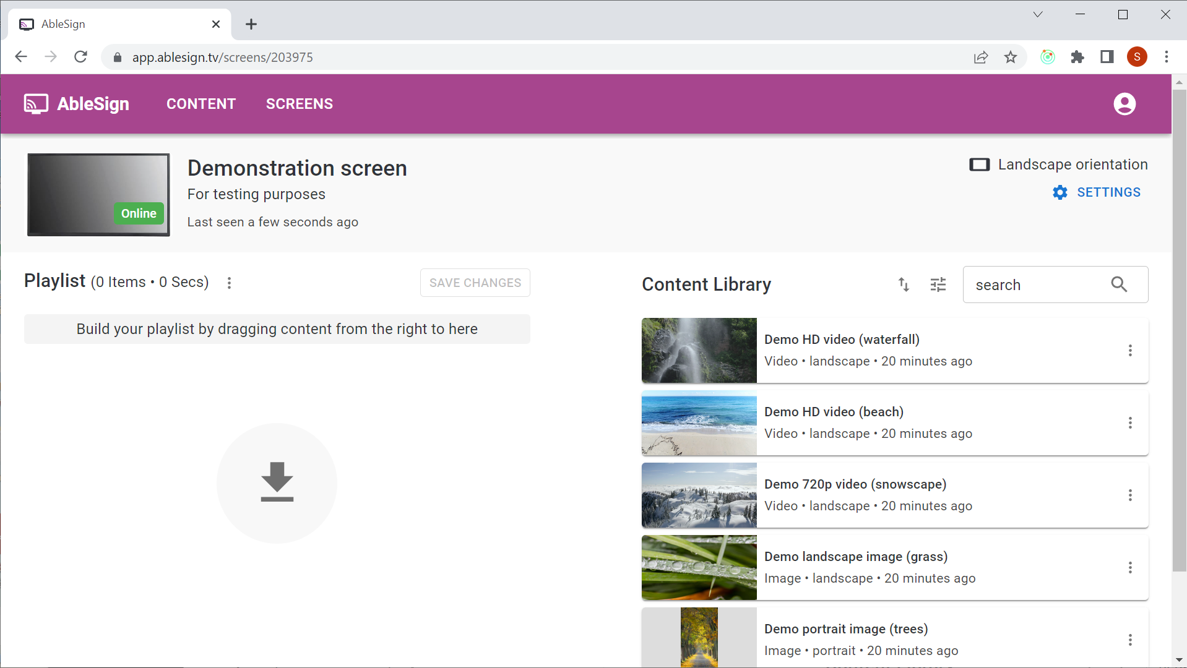
Task: Open sort options in Content Library
Action: 903,285
